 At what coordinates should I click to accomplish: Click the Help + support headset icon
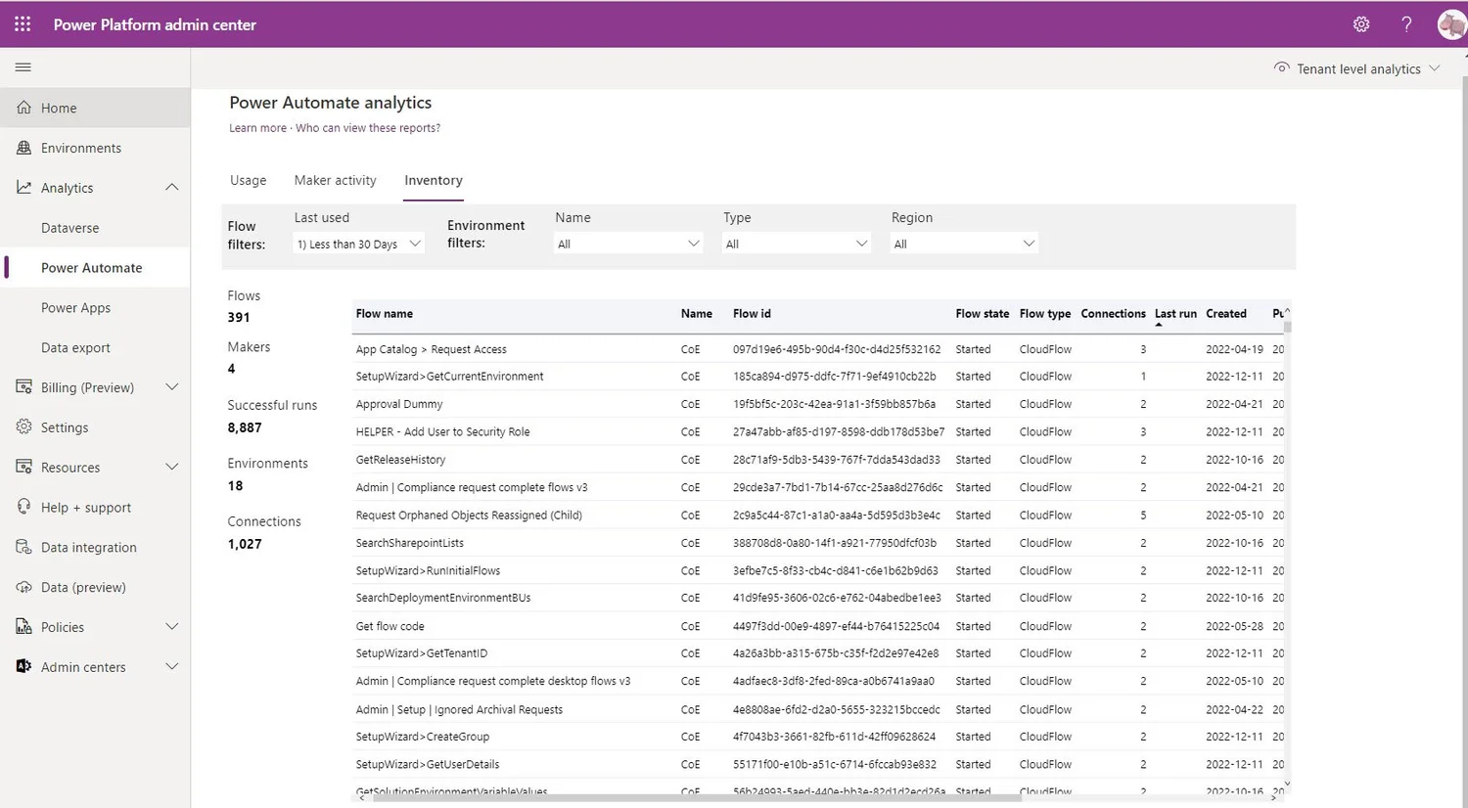tap(23, 507)
